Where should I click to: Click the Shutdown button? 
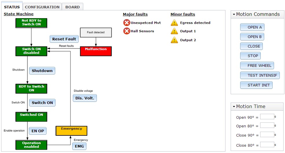point(42,71)
